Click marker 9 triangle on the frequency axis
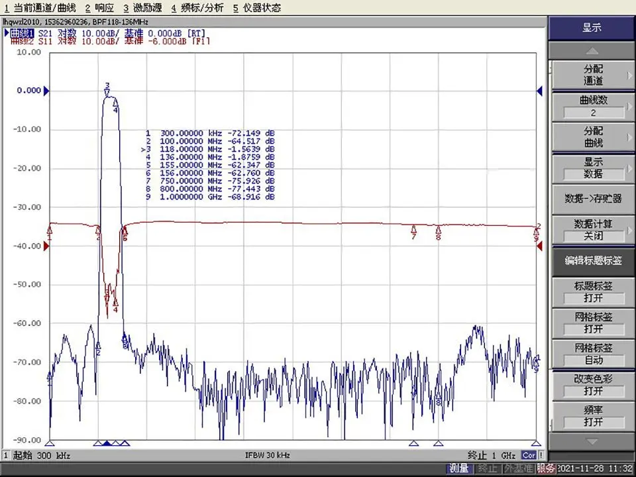This screenshot has height=477, width=636. coord(536,443)
